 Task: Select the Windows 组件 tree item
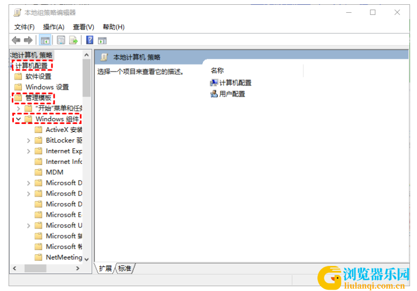[57, 119]
